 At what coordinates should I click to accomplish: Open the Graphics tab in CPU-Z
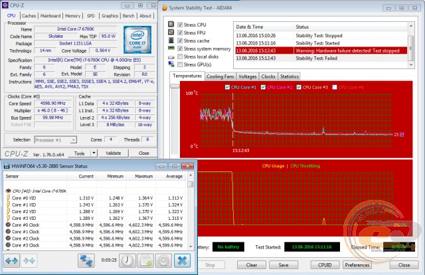point(110,16)
